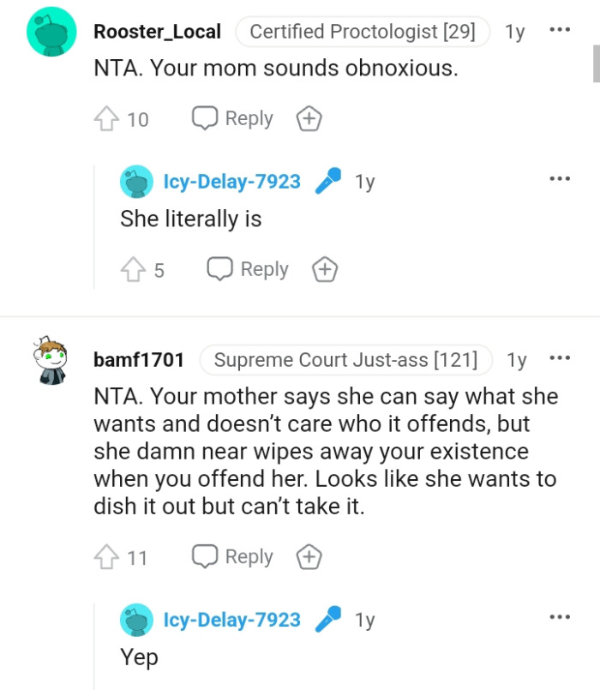
Task: Click the award icon beside "She literally is"
Action: [x=325, y=269]
